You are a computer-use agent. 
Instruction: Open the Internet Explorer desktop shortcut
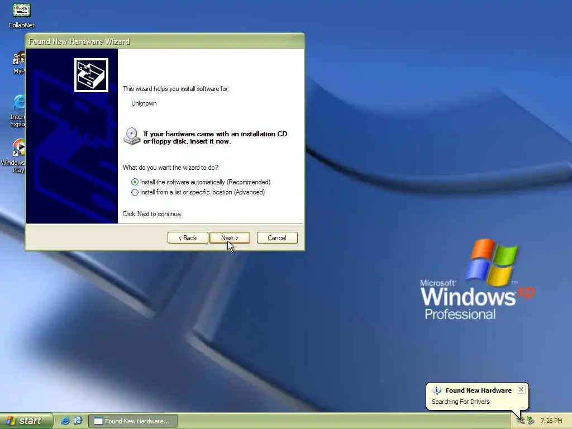click(x=18, y=111)
